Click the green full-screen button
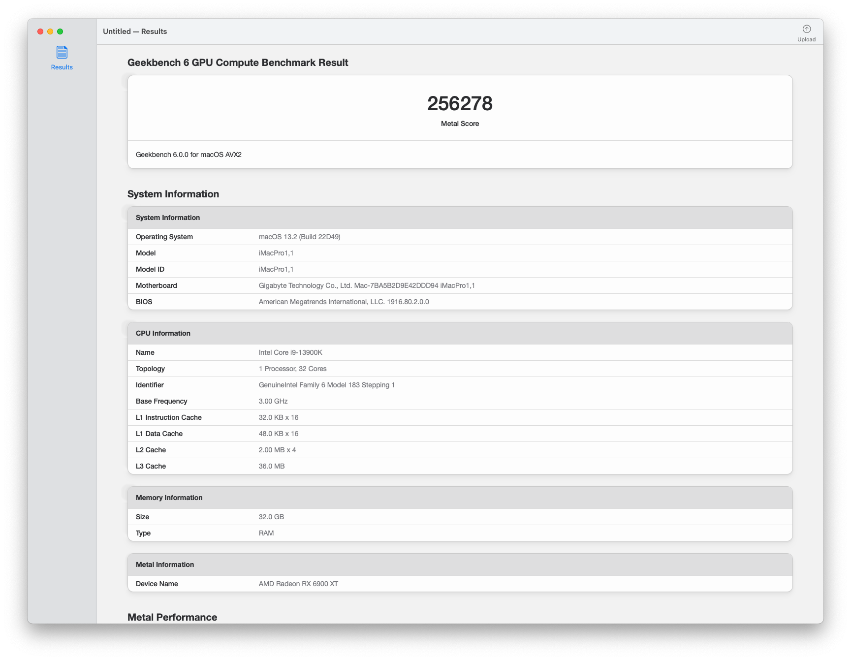 tap(60, 31)
